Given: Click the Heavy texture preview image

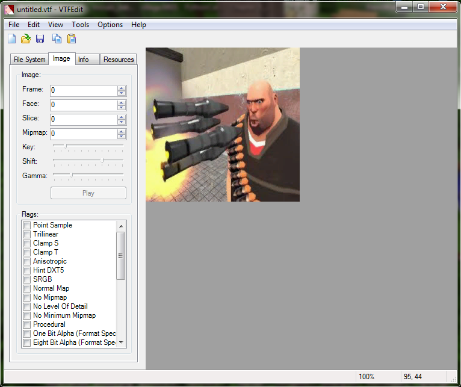Looking at the screenshot, I should point(223,125).
